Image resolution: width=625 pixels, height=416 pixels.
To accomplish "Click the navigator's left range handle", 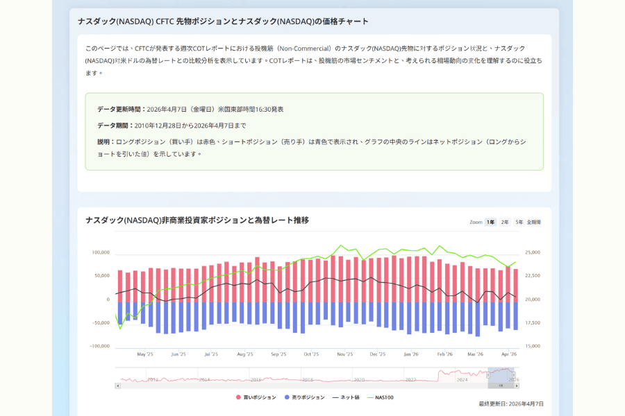I will pos(488,375).
